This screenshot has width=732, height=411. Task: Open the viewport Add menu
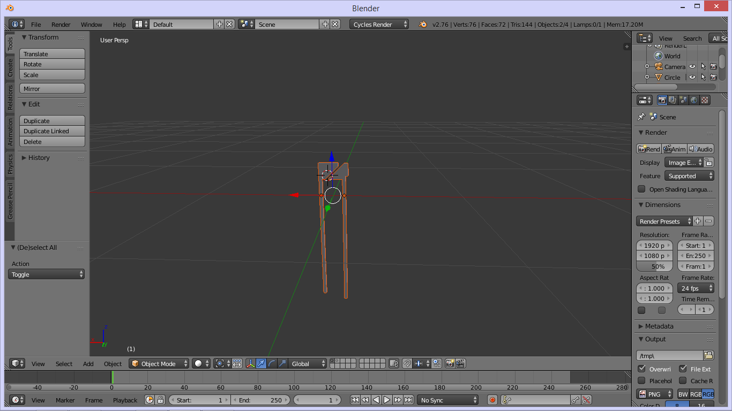point(88,364)
